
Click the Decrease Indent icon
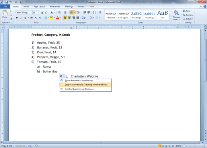coord(85,12)
